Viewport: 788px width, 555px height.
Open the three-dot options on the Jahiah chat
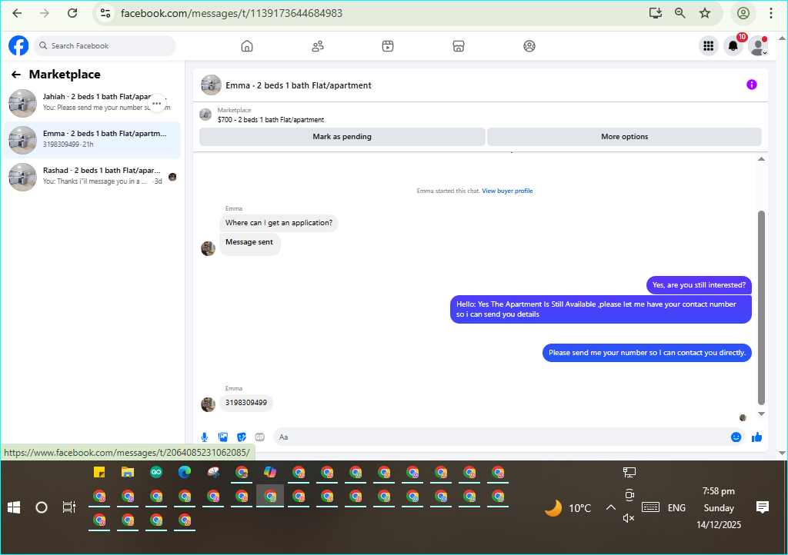click(157, 103)
